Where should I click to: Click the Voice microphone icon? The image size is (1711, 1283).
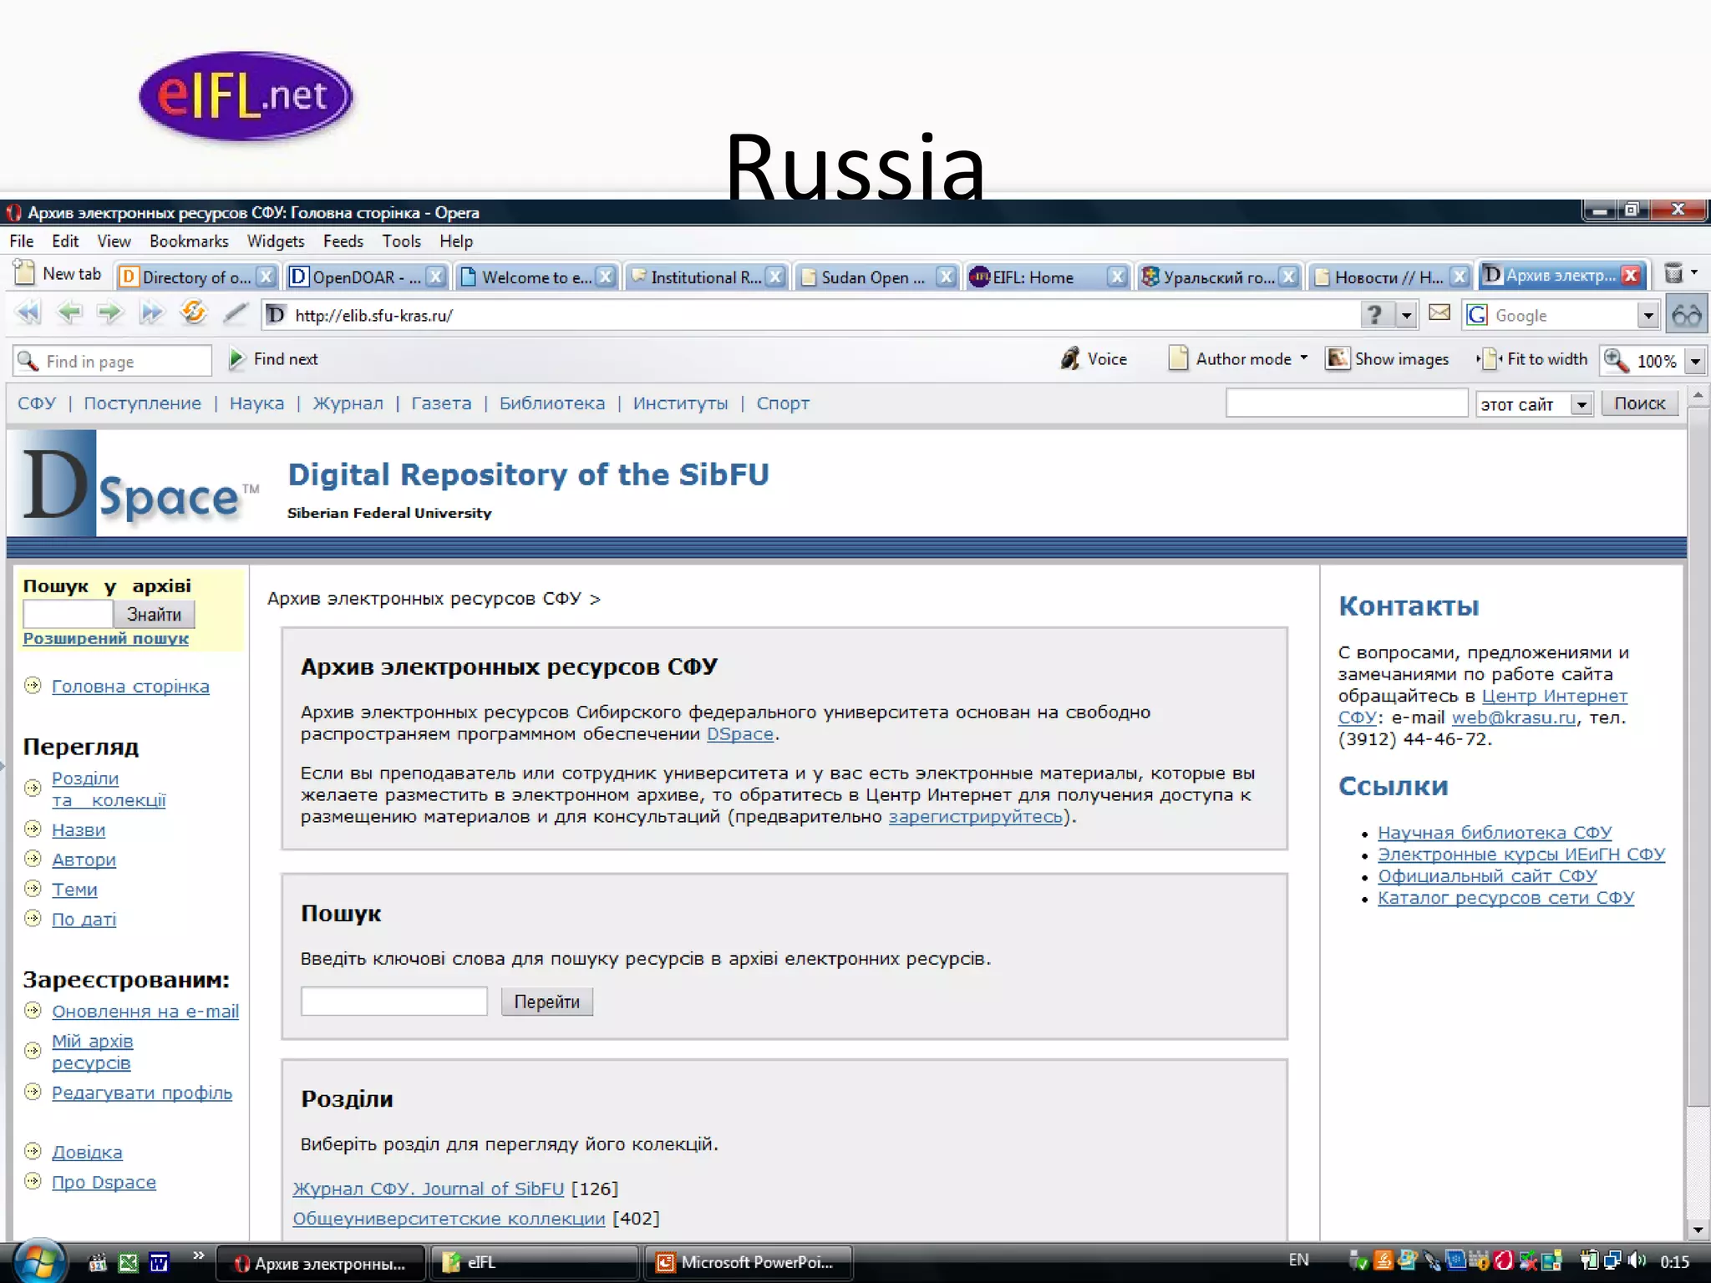1070,359
